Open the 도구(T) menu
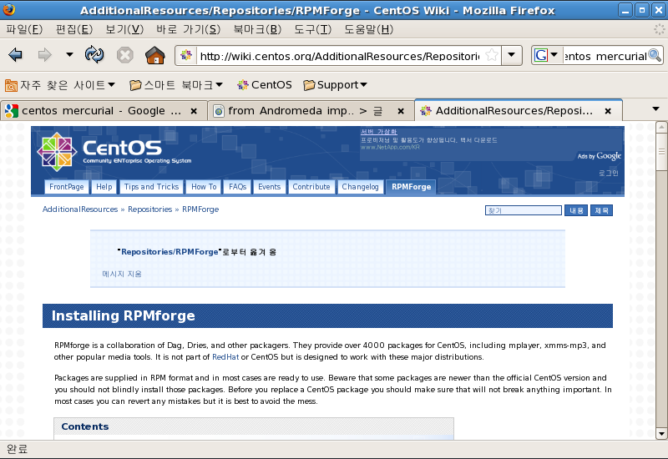The height and width of the screenshot is (459, 668). click(x=312, y=29)
